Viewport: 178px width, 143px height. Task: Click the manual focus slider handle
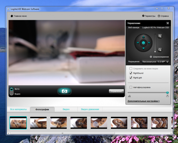(167, 93)
